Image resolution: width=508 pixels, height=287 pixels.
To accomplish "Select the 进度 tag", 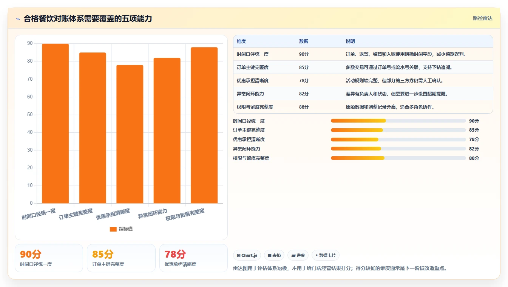I will pos(298,255).
